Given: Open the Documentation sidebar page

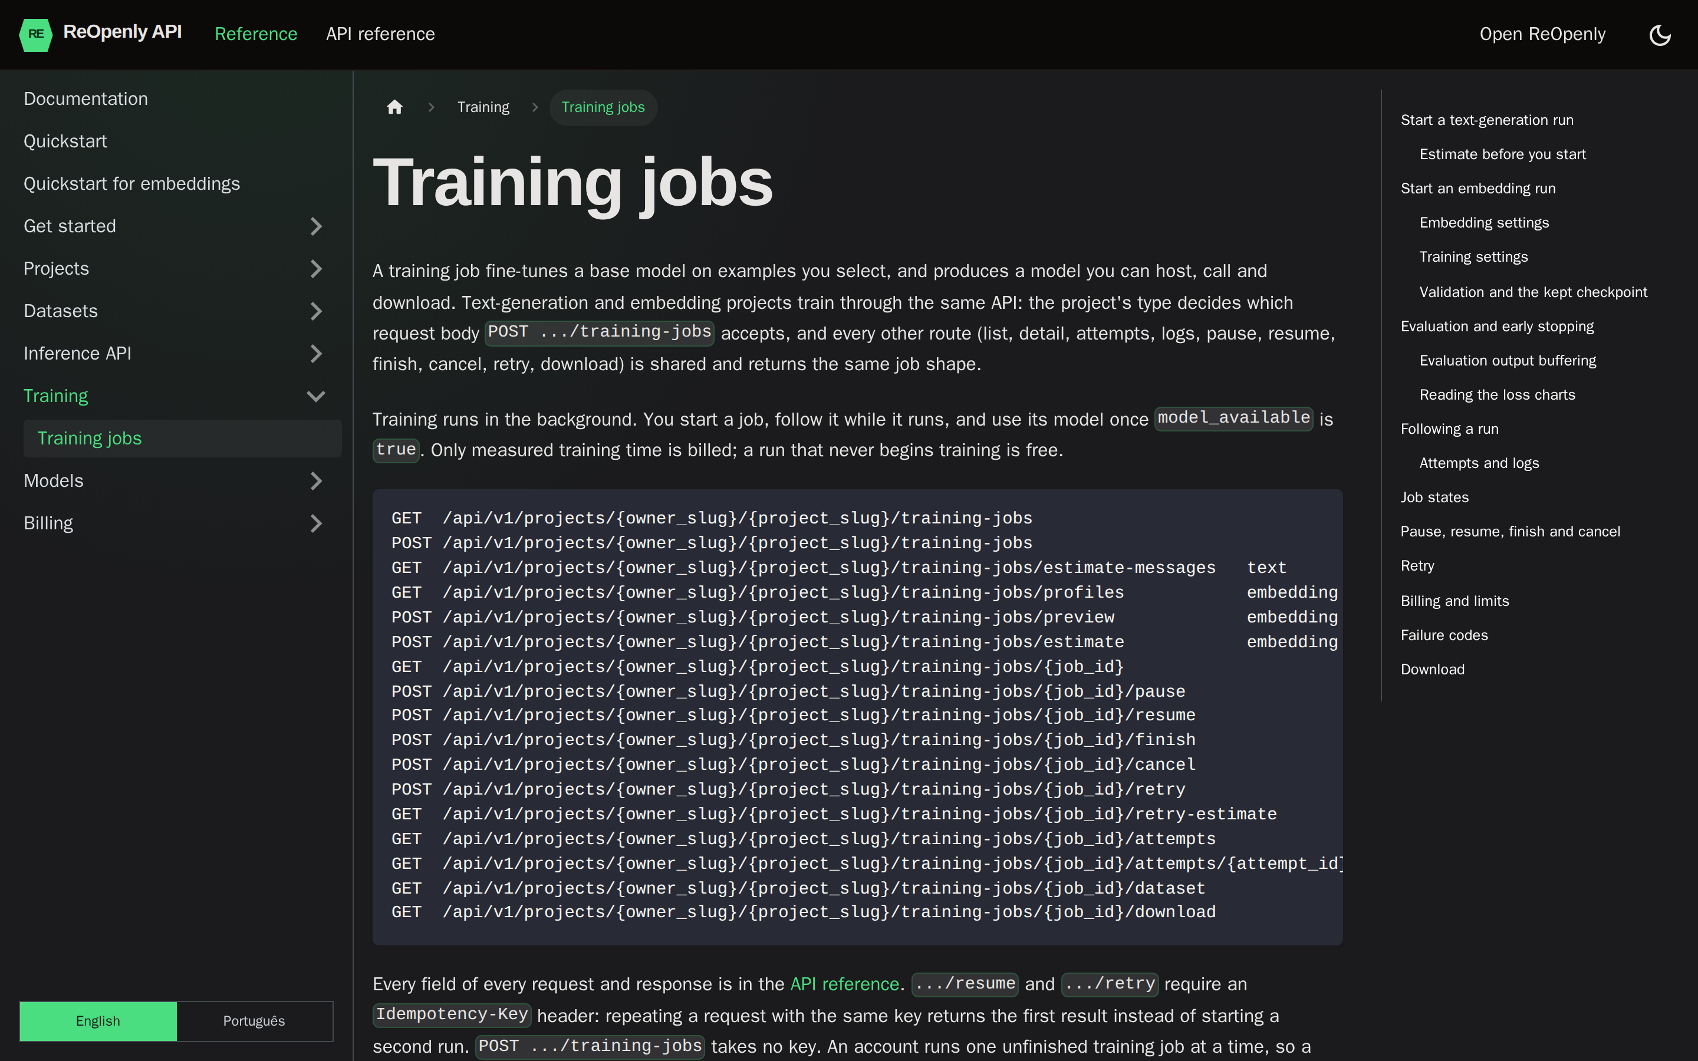Looking at the screenshot, I should 85,99.
